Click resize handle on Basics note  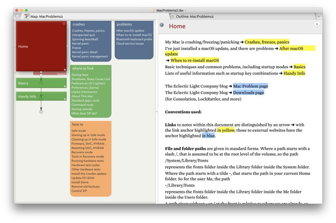(x=65, y=86)
